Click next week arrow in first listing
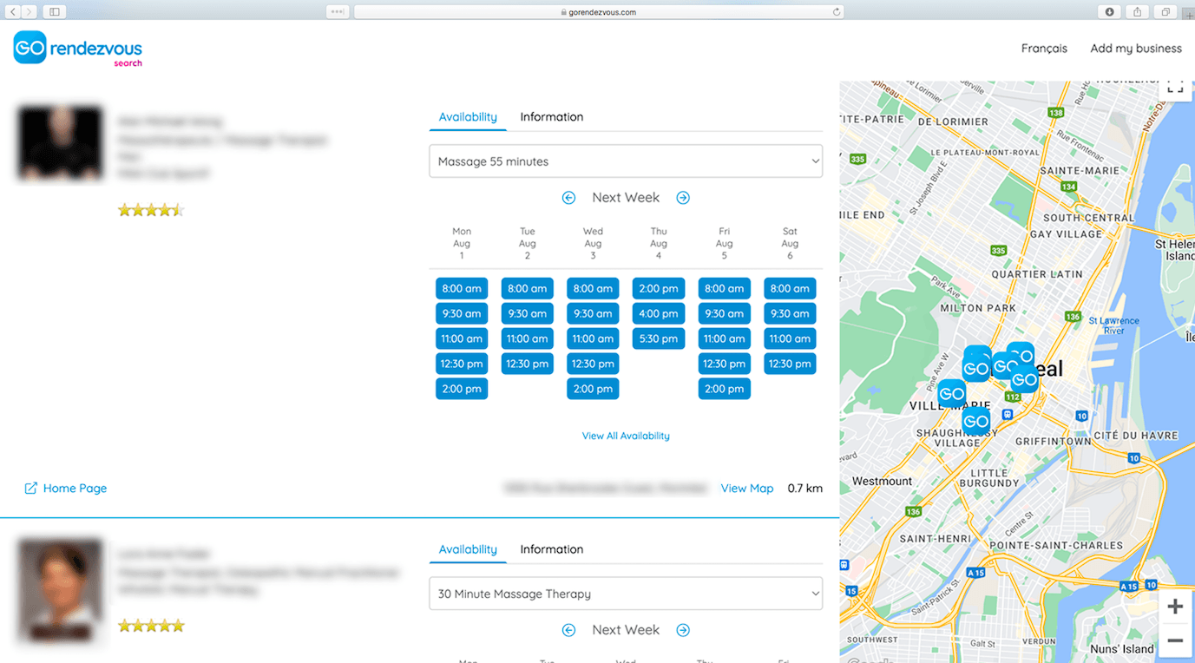Screen dimensions: 1195x663 pos(683,198)
